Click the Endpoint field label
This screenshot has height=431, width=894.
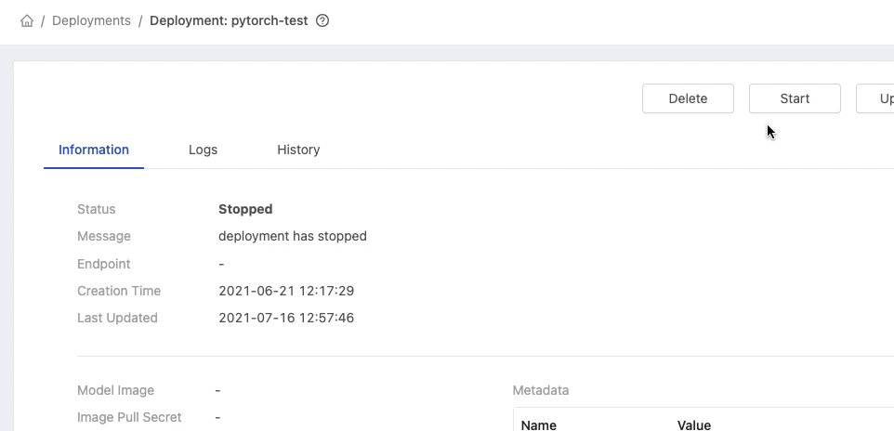104,264
